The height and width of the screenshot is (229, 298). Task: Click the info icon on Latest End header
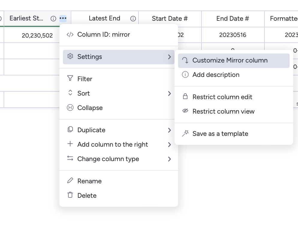132,18
